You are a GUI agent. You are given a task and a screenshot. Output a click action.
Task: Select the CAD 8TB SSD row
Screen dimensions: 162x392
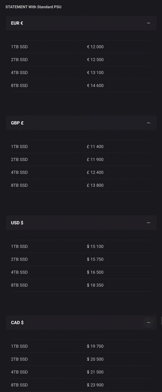point(81,385)
